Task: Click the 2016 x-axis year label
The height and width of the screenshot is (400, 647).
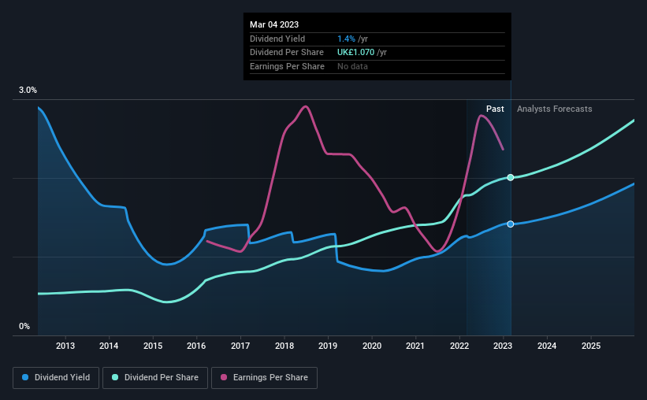Action: 196,346
